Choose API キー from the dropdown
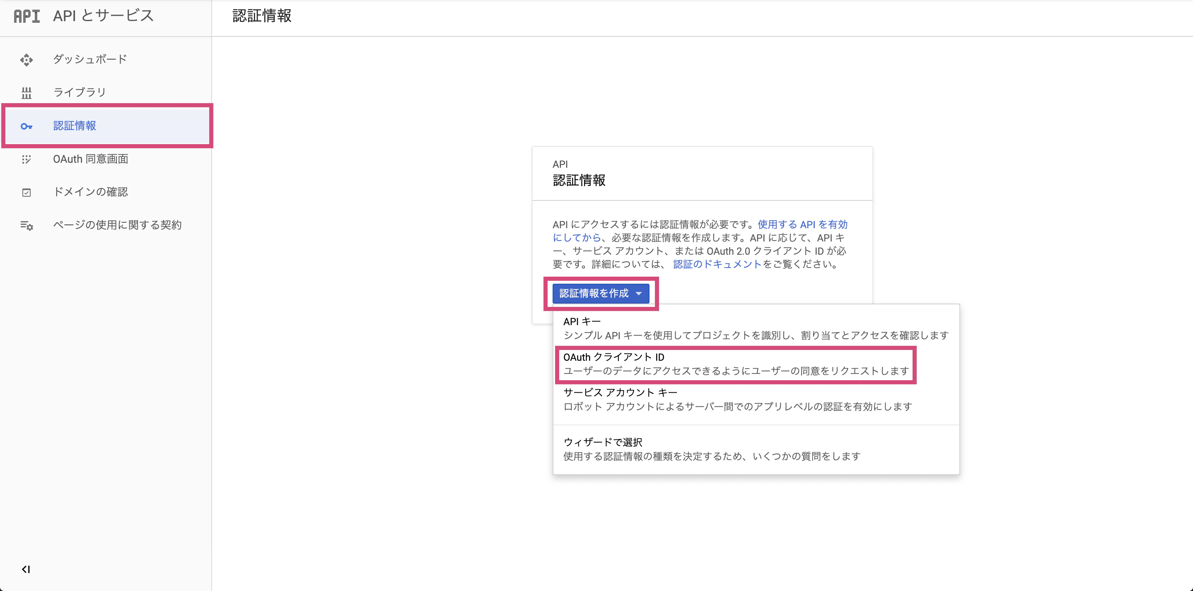Image resolution: width=1193 pixels, height=591 pixels. (x=756, y=328)
